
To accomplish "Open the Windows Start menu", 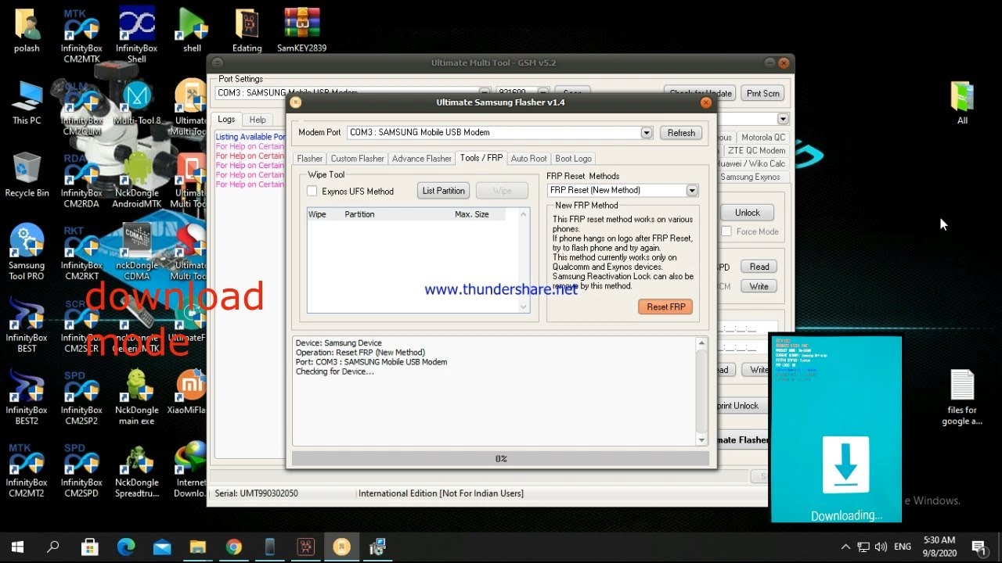I will tap(17, 547).
